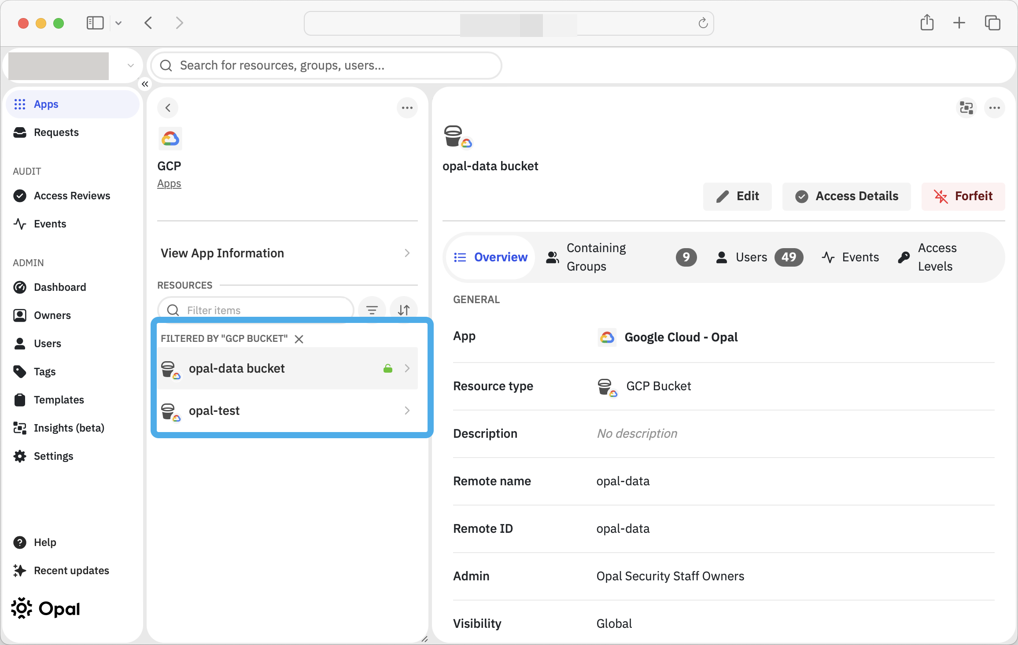Click the GCP Bucket resource type value

click(x=645, y=387)
